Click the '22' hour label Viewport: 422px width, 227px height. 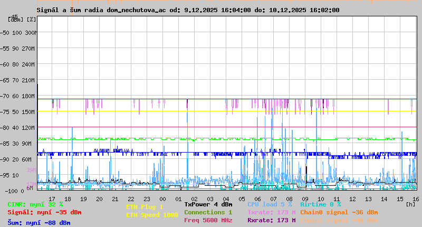[x=131, y=199]
